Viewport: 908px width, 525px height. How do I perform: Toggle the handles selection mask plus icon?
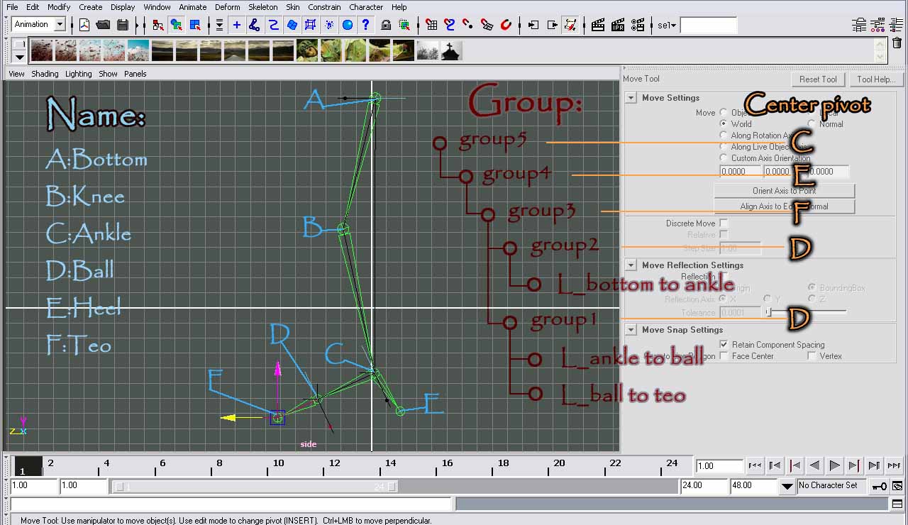(237, 25)
